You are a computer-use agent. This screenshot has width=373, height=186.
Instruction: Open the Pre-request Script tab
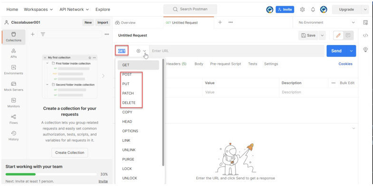226,64
